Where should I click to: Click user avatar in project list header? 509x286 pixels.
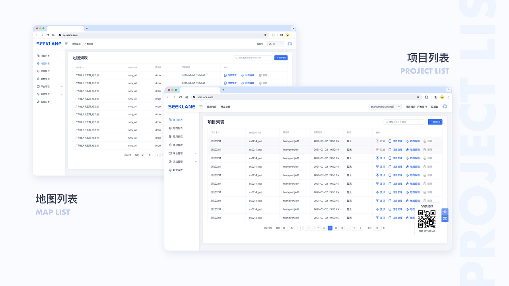[445, 106]
